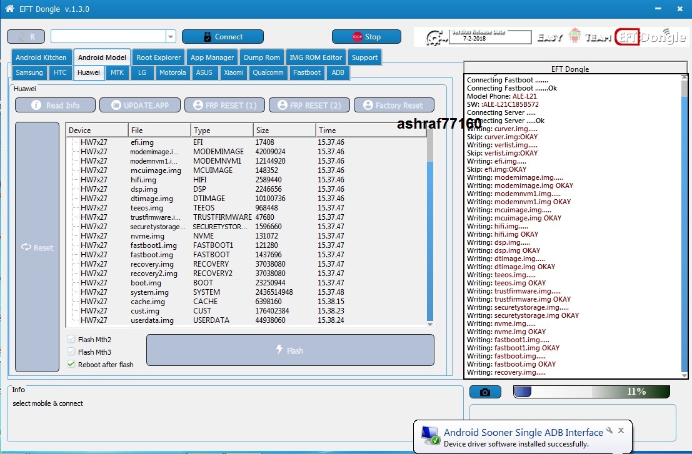Select the efi.img row
The height and width of the screenshot is (454, 692).
tap(247, 142)
